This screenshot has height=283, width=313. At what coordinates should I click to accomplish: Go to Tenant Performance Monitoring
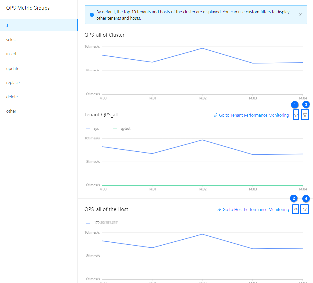pos(251,115)
